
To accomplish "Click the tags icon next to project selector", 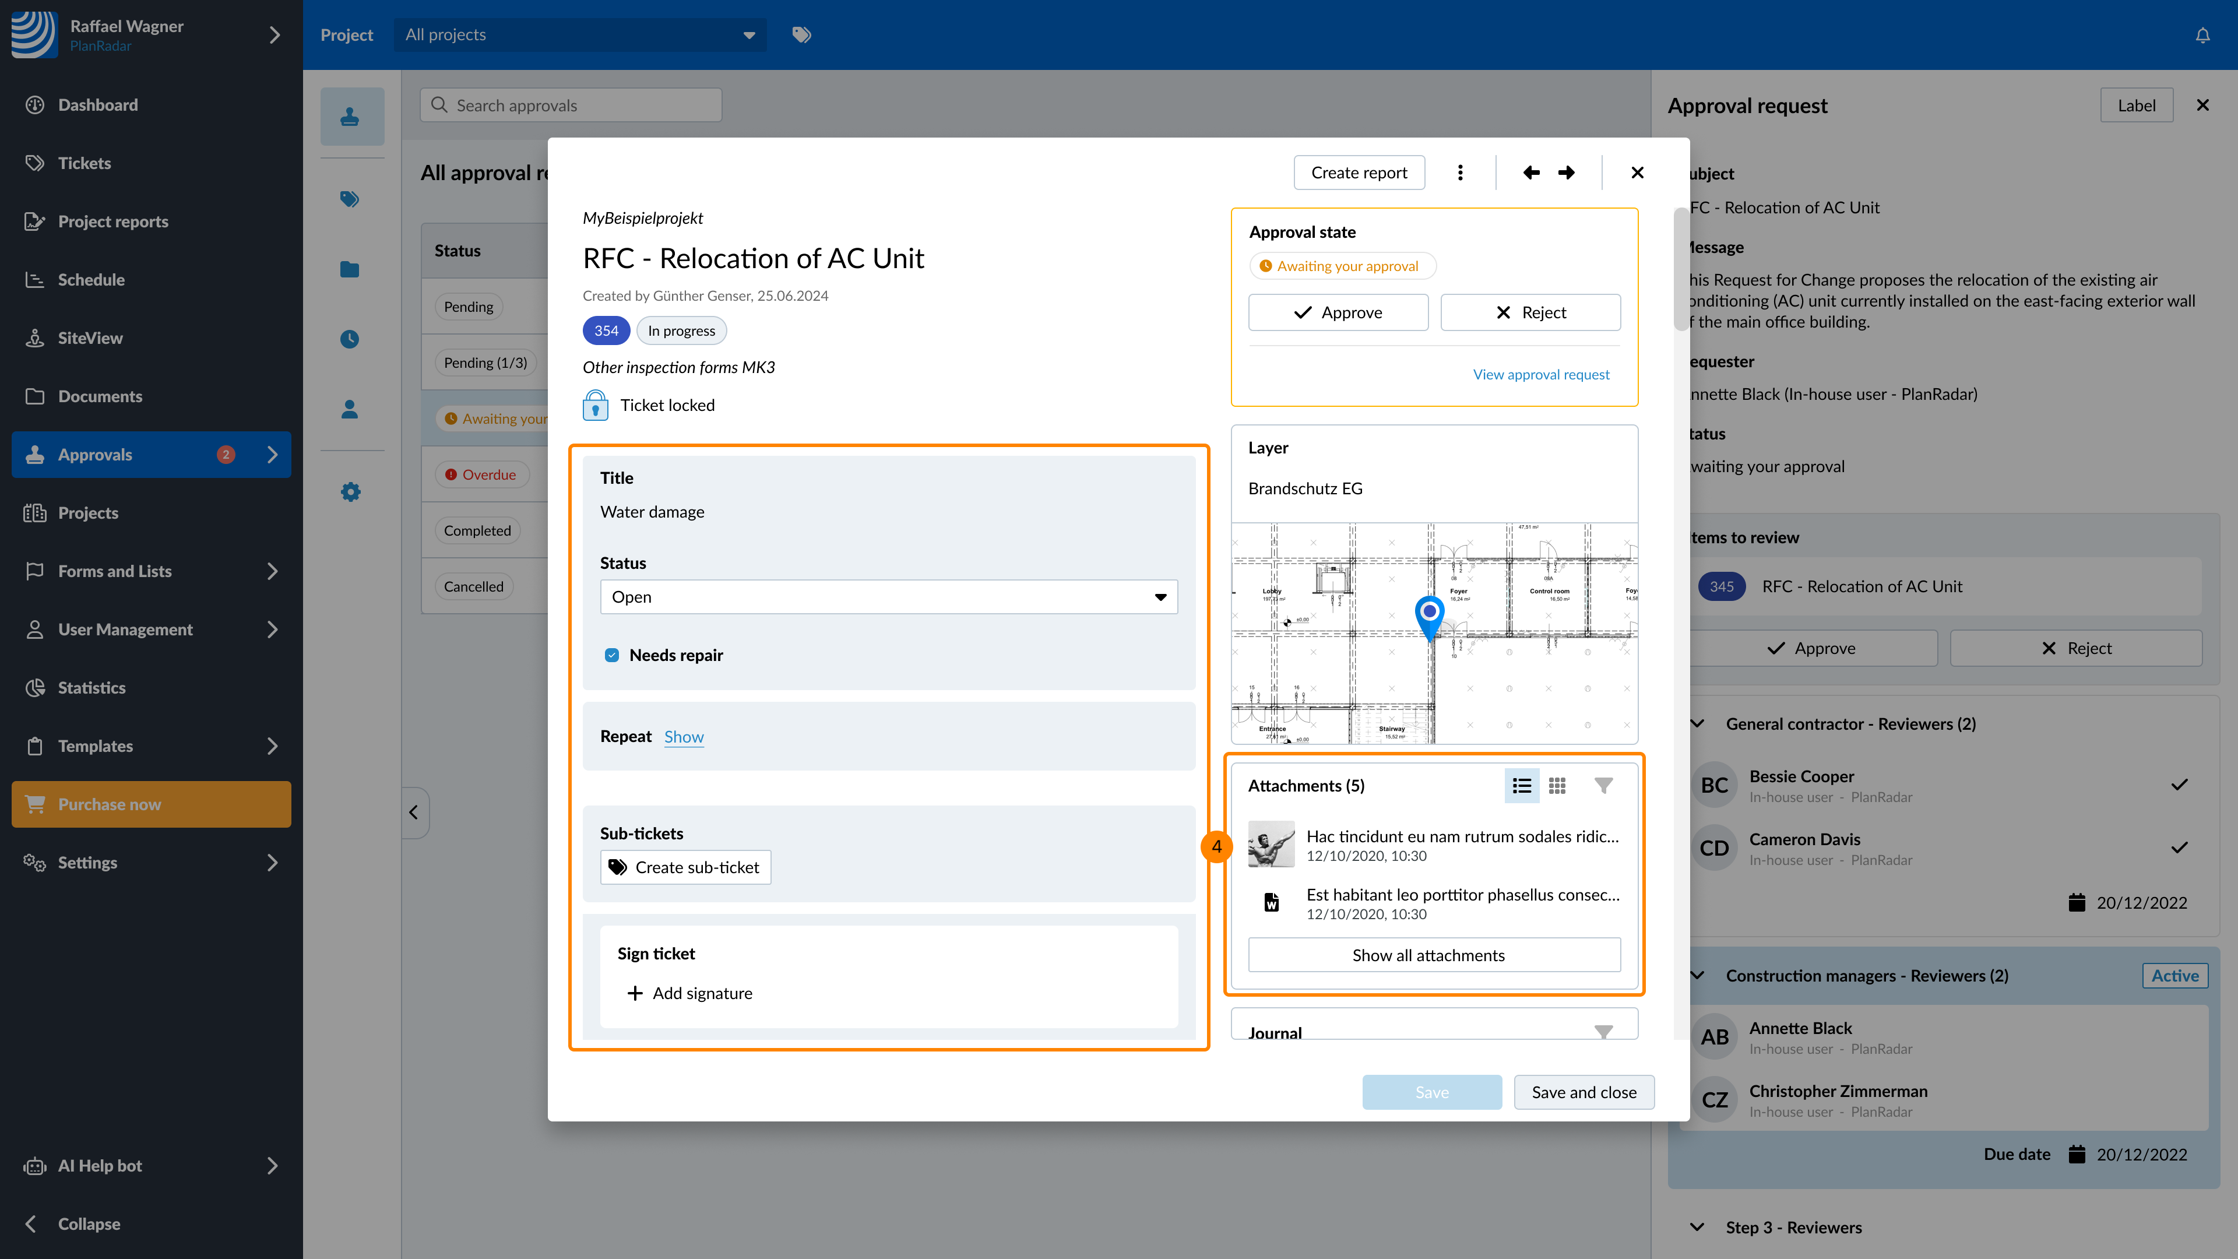I will [x=801, y=35].
